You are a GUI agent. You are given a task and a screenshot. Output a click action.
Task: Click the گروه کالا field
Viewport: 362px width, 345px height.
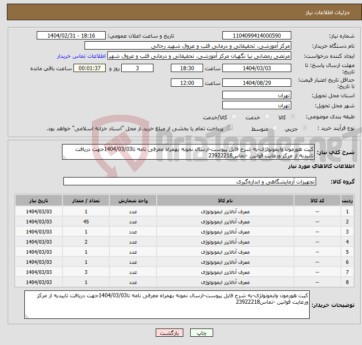pyautogui.click(x=183, y=182)
